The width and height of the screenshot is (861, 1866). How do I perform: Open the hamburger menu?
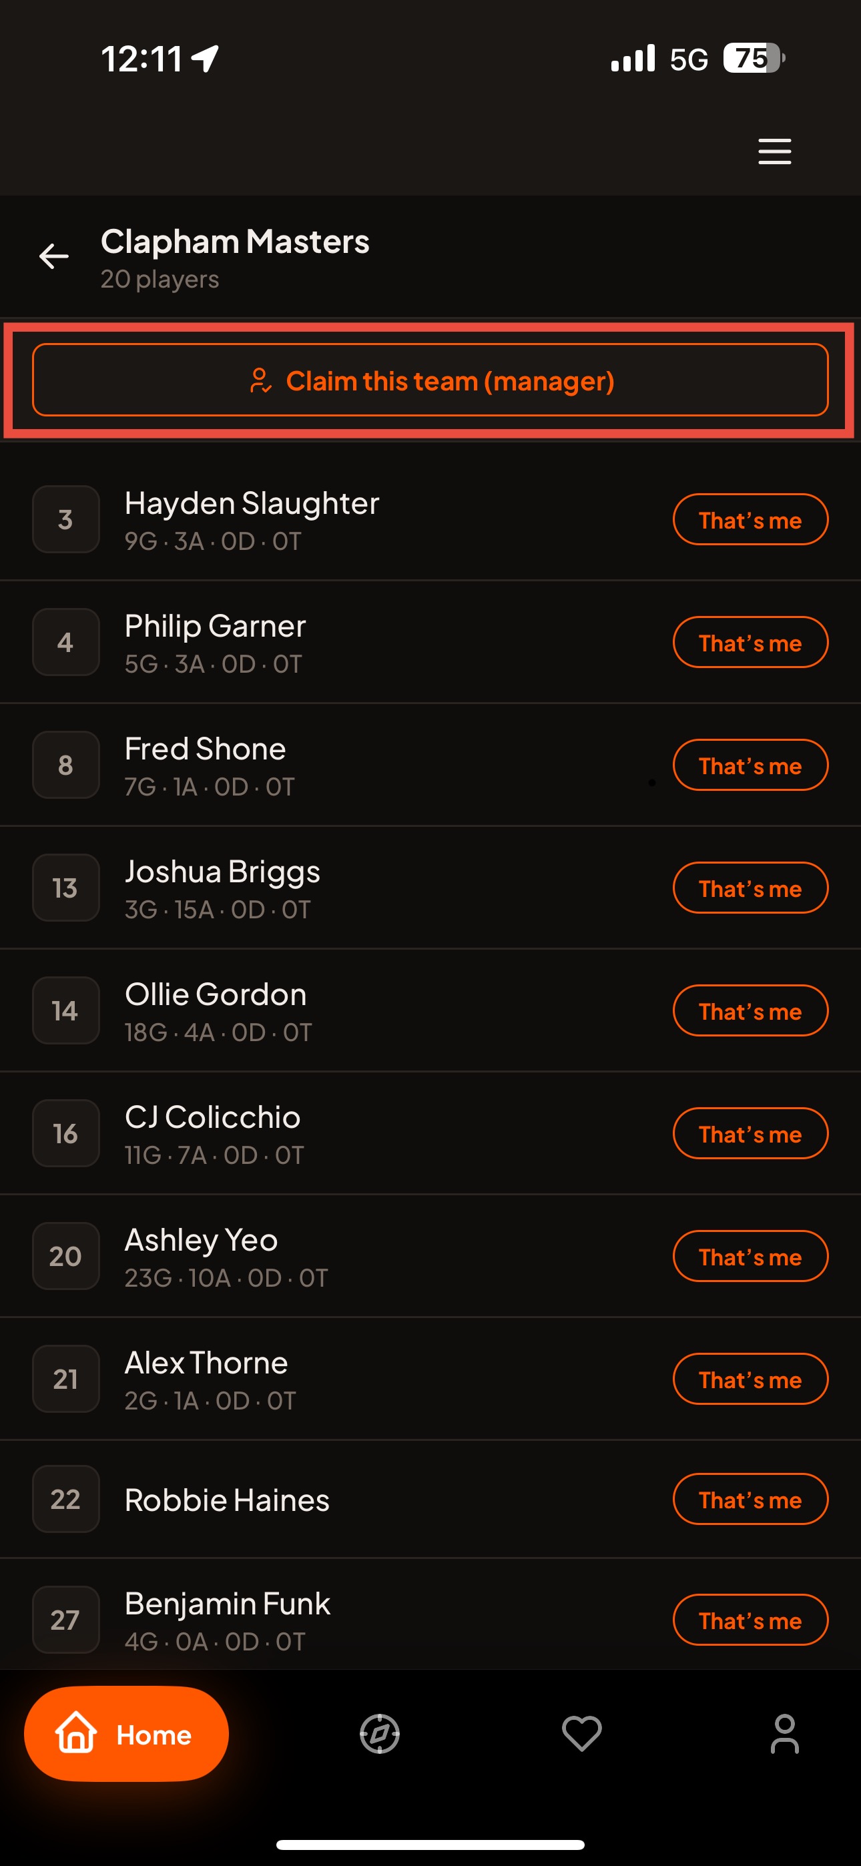(x=774, y=151)
